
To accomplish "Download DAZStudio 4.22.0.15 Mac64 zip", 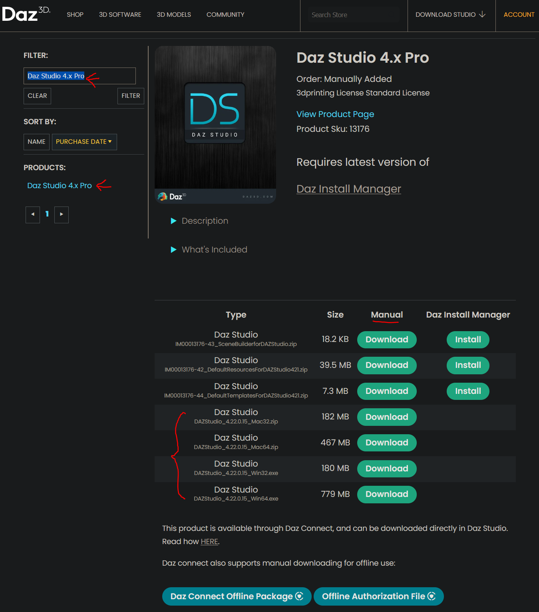I will pos(387,443).
